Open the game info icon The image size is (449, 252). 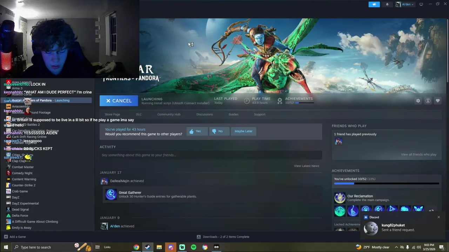point(428,101)
